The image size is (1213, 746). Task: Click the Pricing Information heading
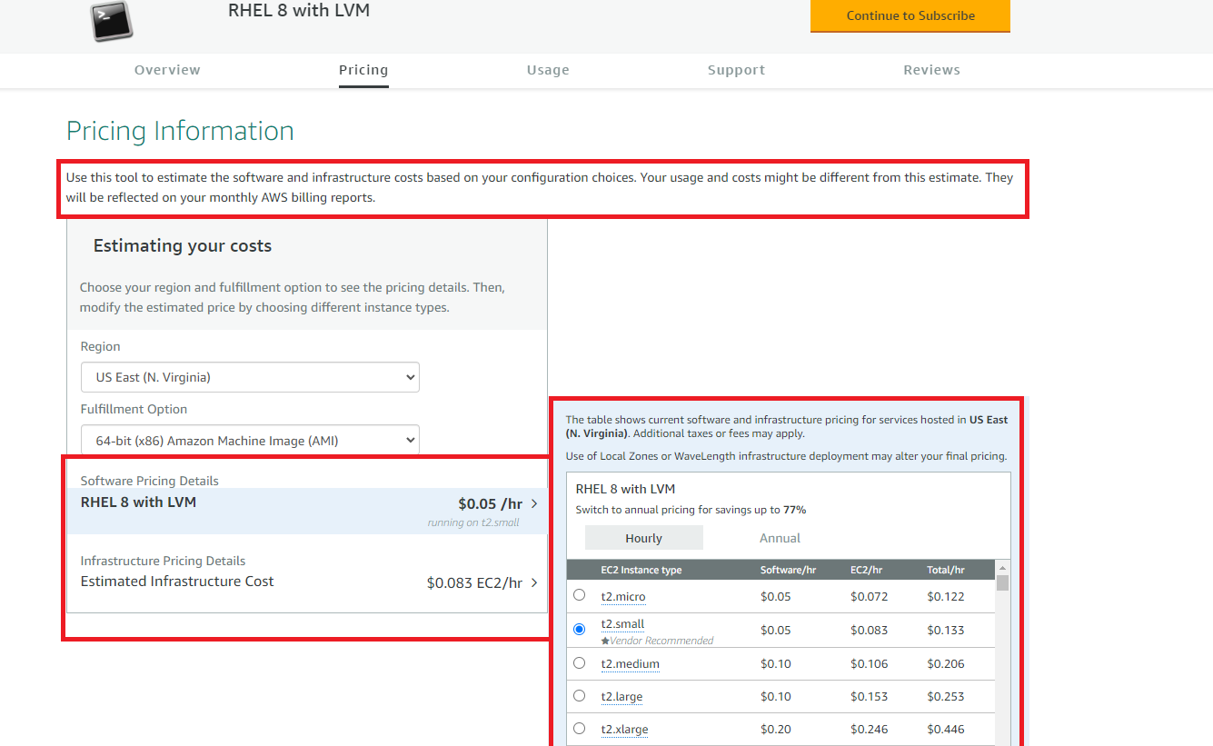click(x=180, y=131)
